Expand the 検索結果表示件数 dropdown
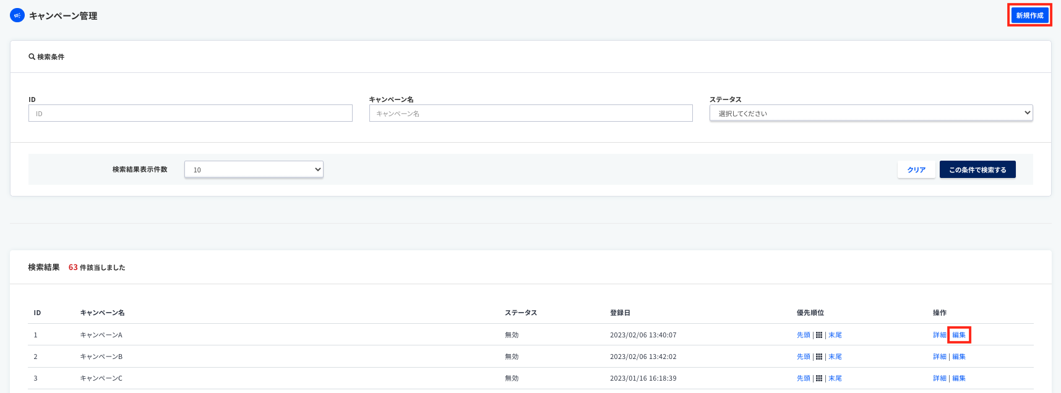Viewport: 1061px width, 393px height. (x=254, y=169)
